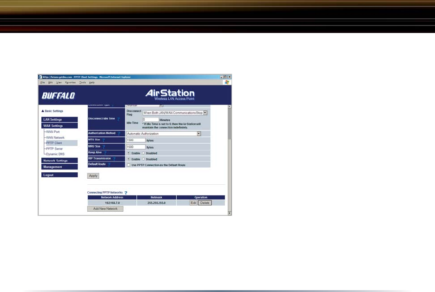
Task: Open the Favorites menu
Action: click(x=70, y=83)
